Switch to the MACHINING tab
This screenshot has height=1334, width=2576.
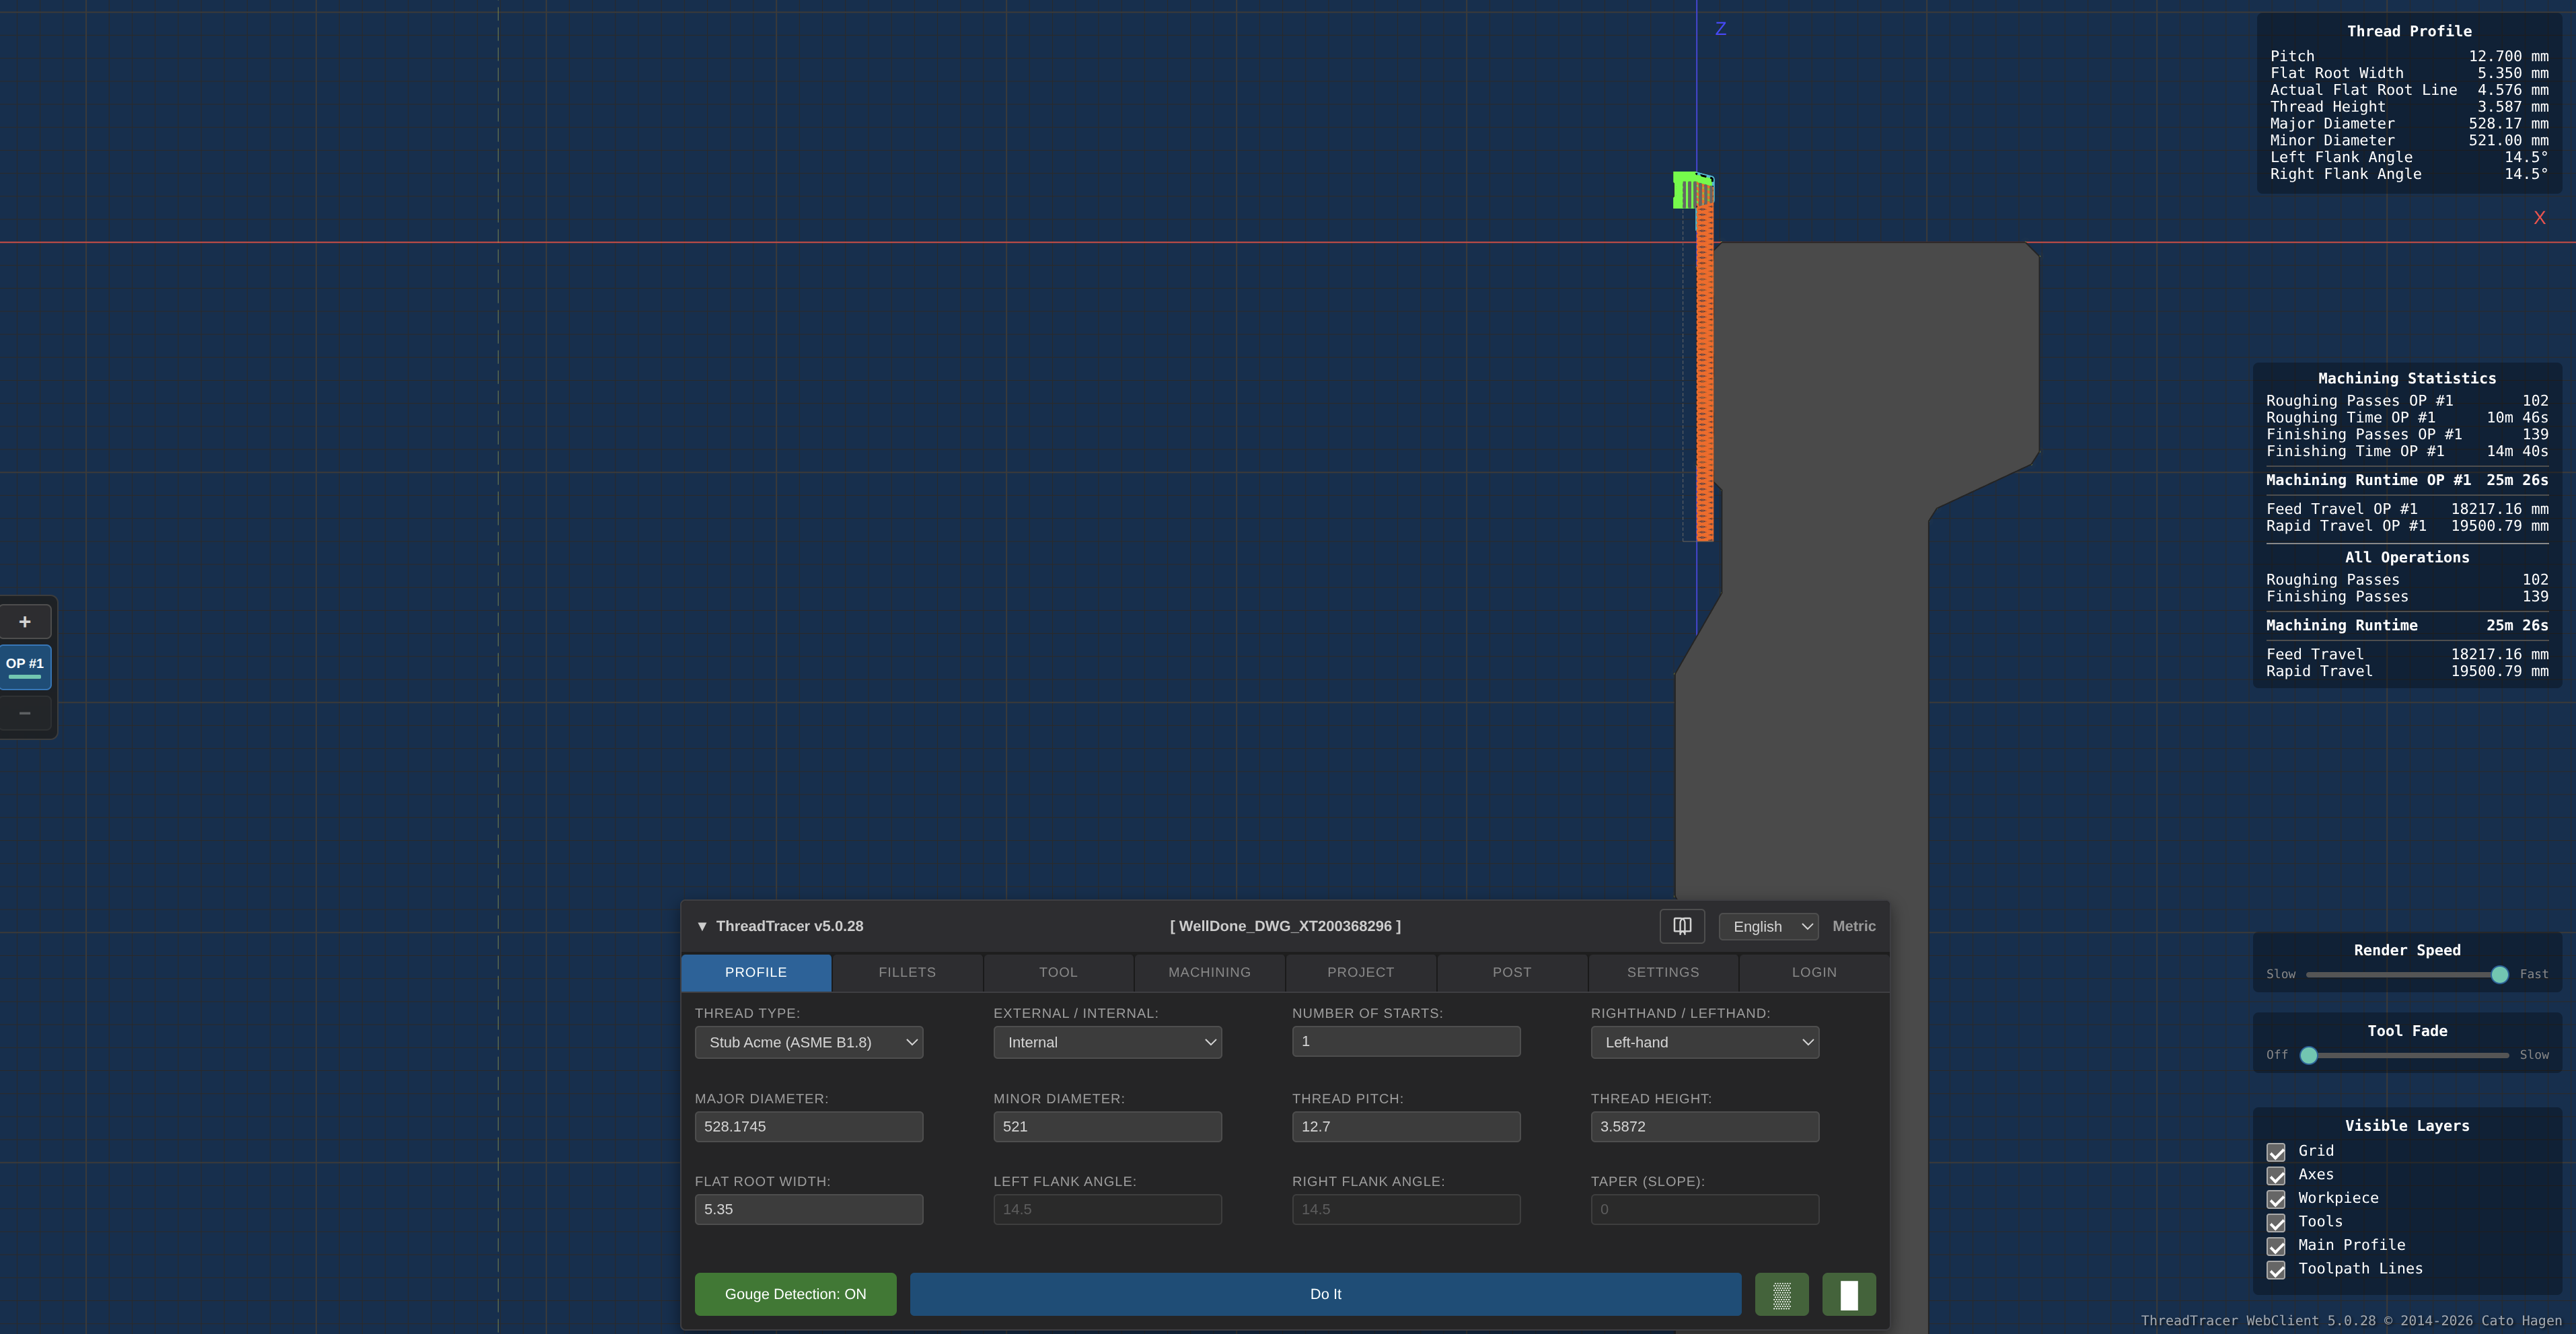pyautogui.click(x=1209, y=972)
